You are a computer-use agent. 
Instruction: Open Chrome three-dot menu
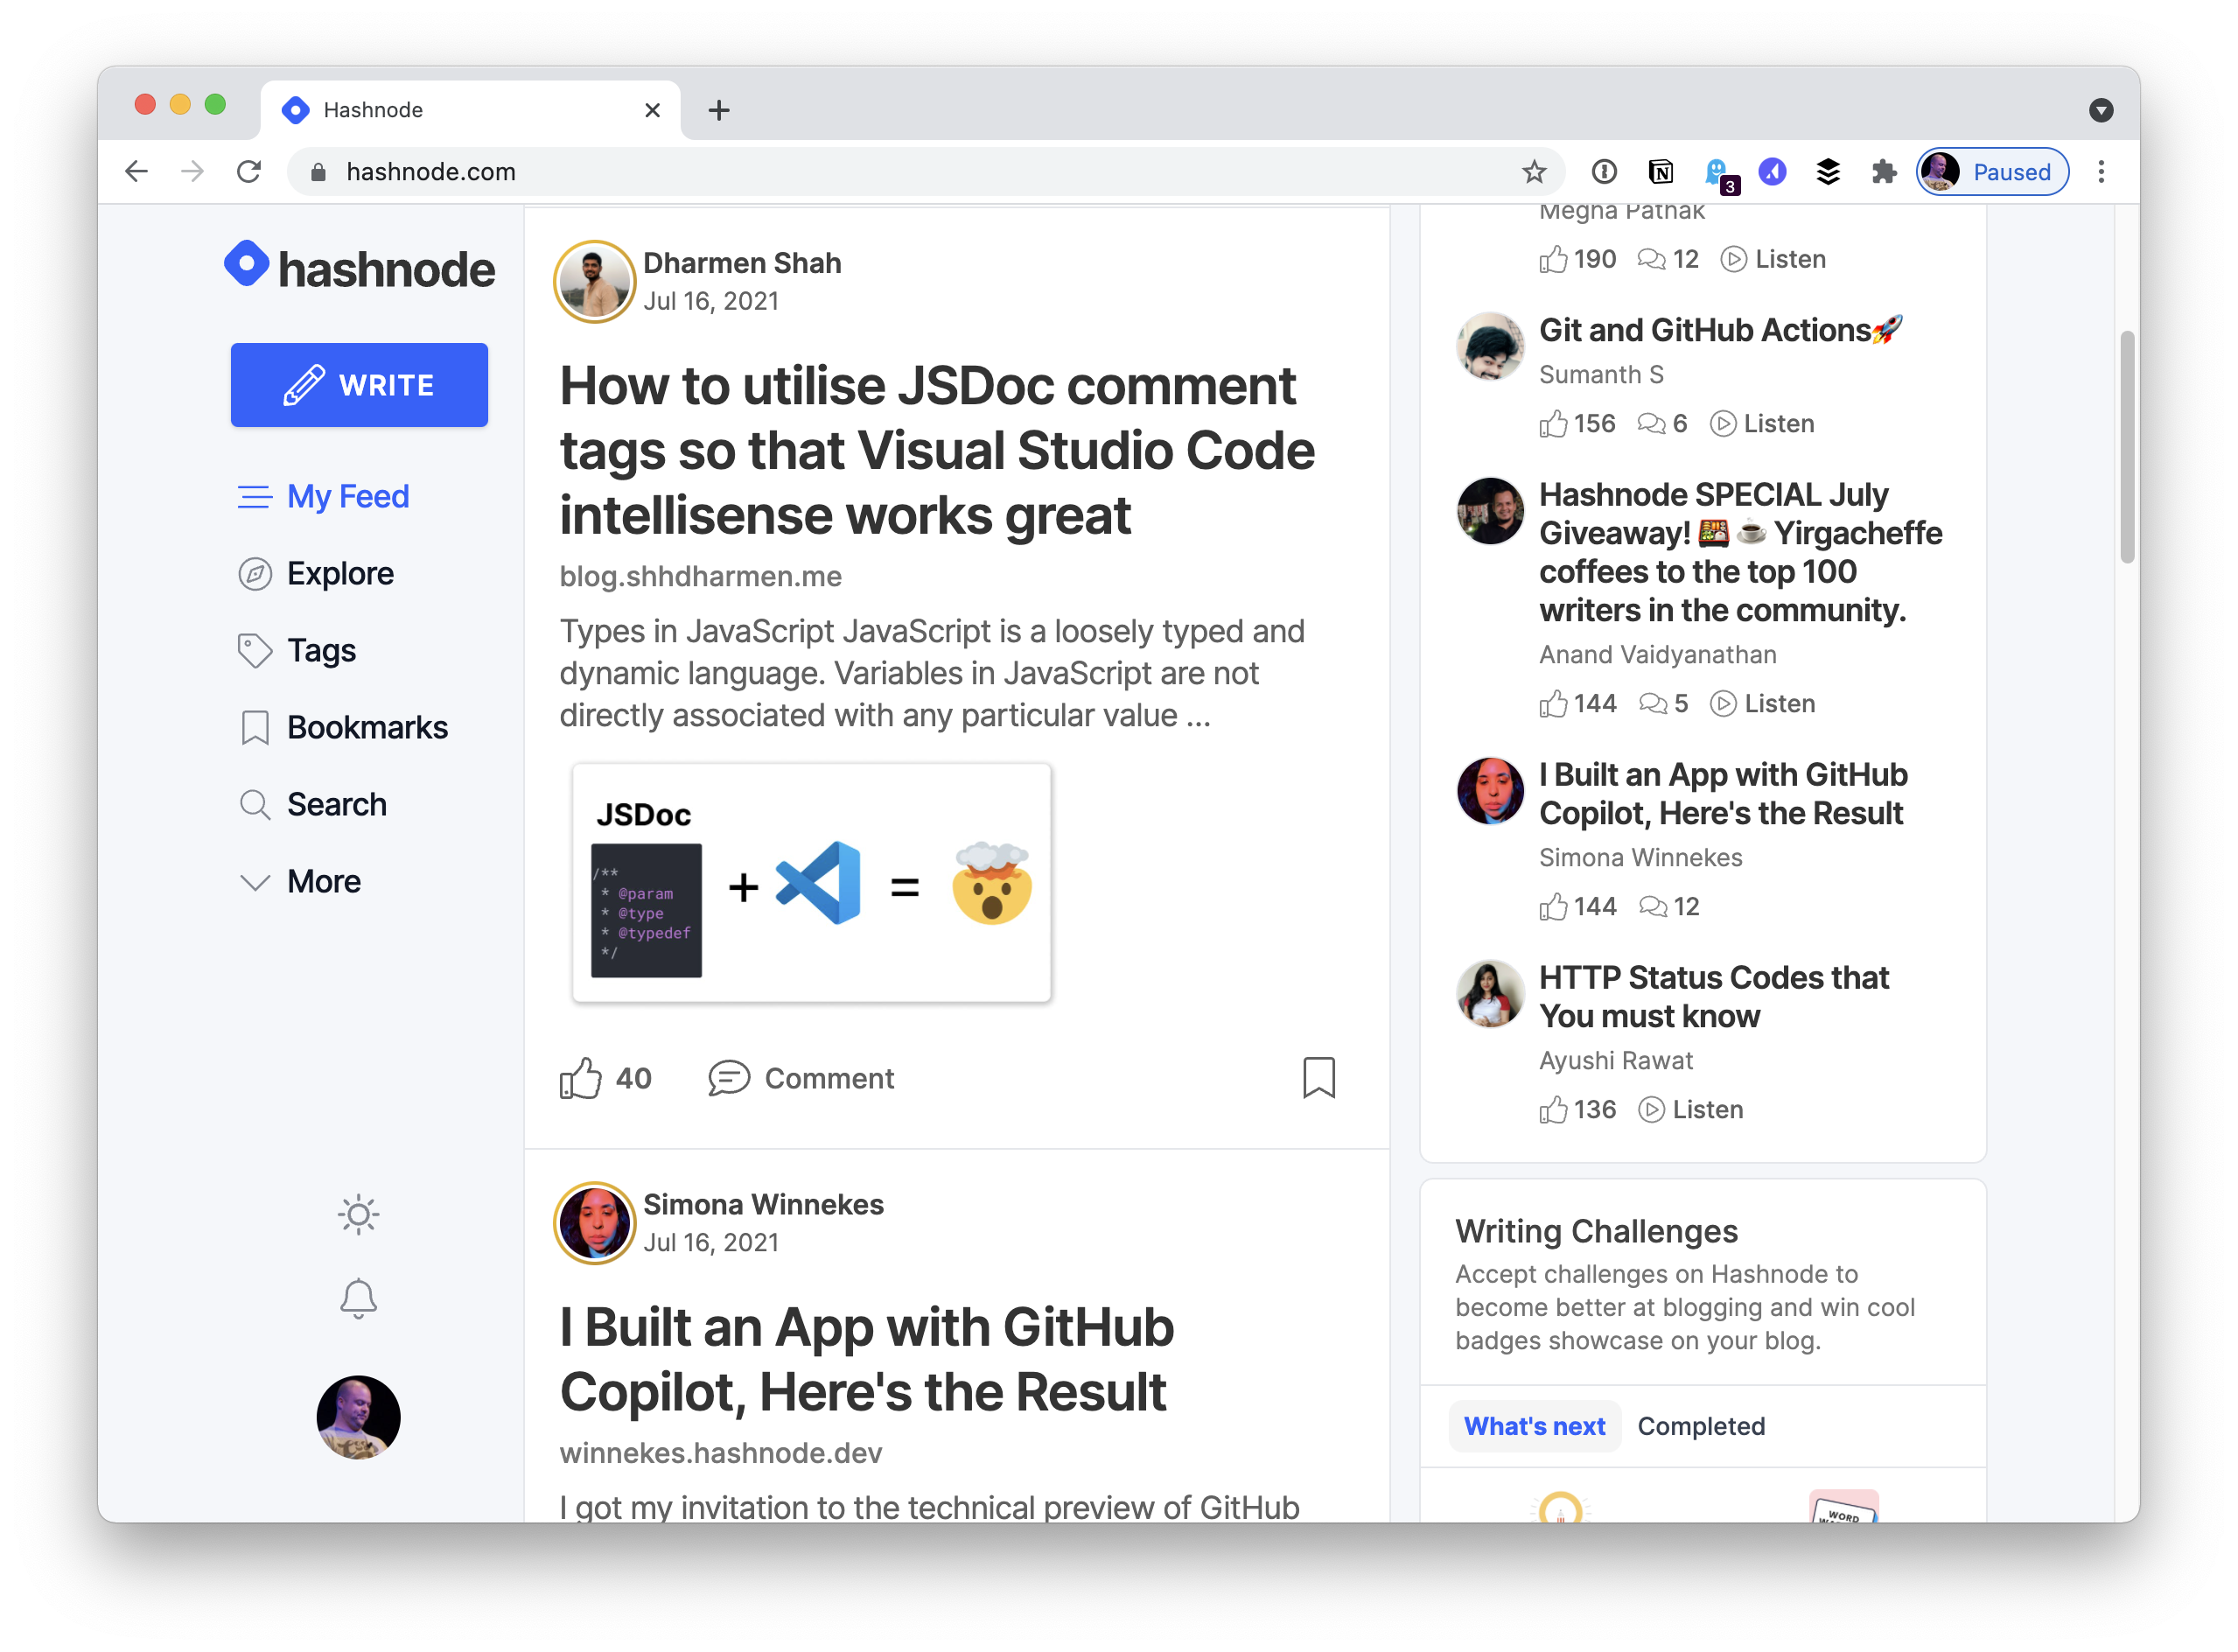(x=2101, y=172)
